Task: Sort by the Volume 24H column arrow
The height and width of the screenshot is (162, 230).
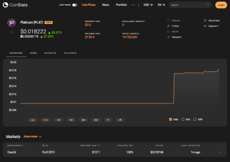Action: pos(99,145)
